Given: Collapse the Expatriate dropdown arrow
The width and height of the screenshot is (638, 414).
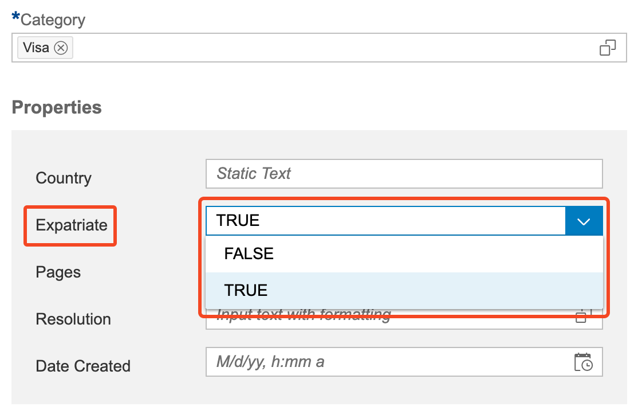Looking at the screenshot, I should click(584, 221).
